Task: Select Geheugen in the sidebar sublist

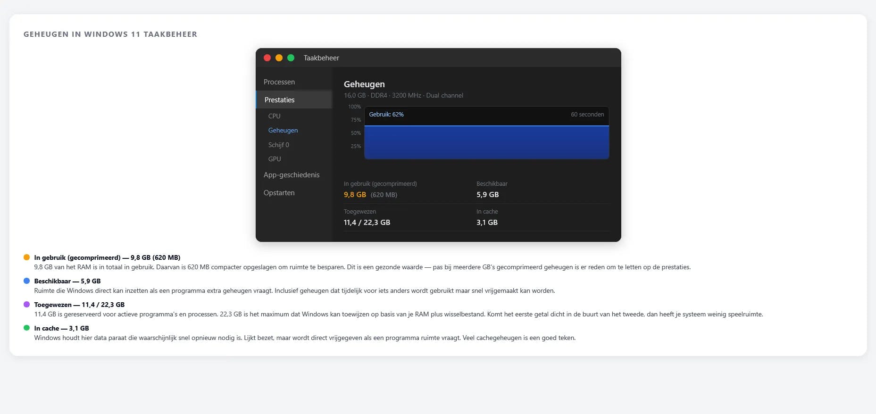Action: [x=283, y=130]
